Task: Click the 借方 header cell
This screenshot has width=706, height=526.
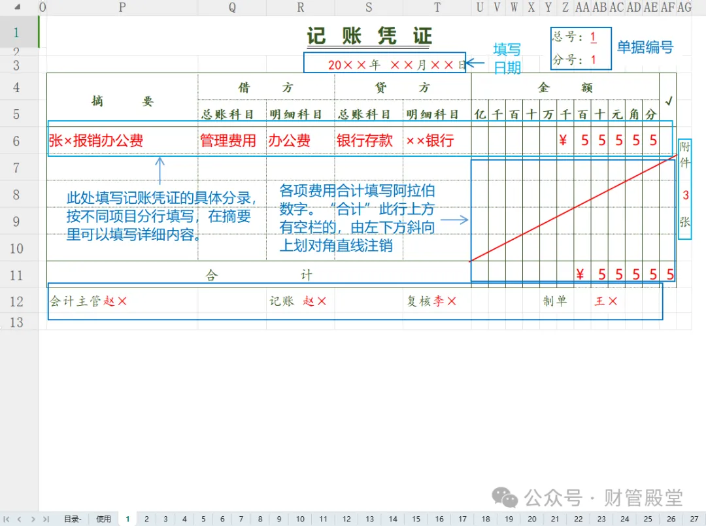Action: (x=266, y=88)
